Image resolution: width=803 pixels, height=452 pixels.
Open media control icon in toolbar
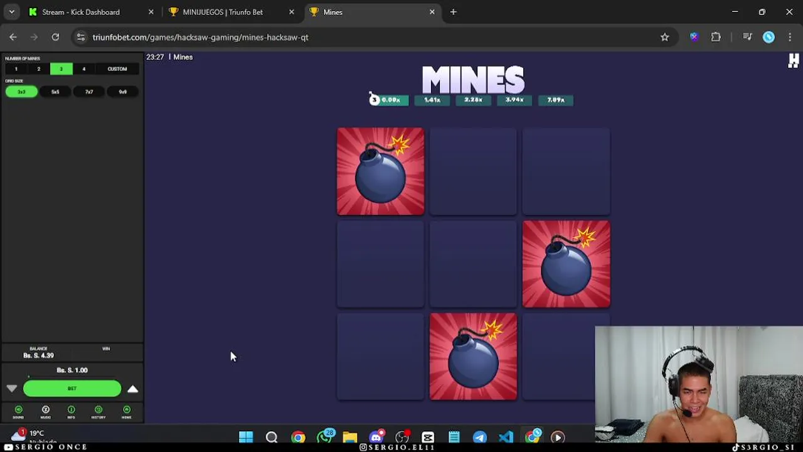pos(747,37)
